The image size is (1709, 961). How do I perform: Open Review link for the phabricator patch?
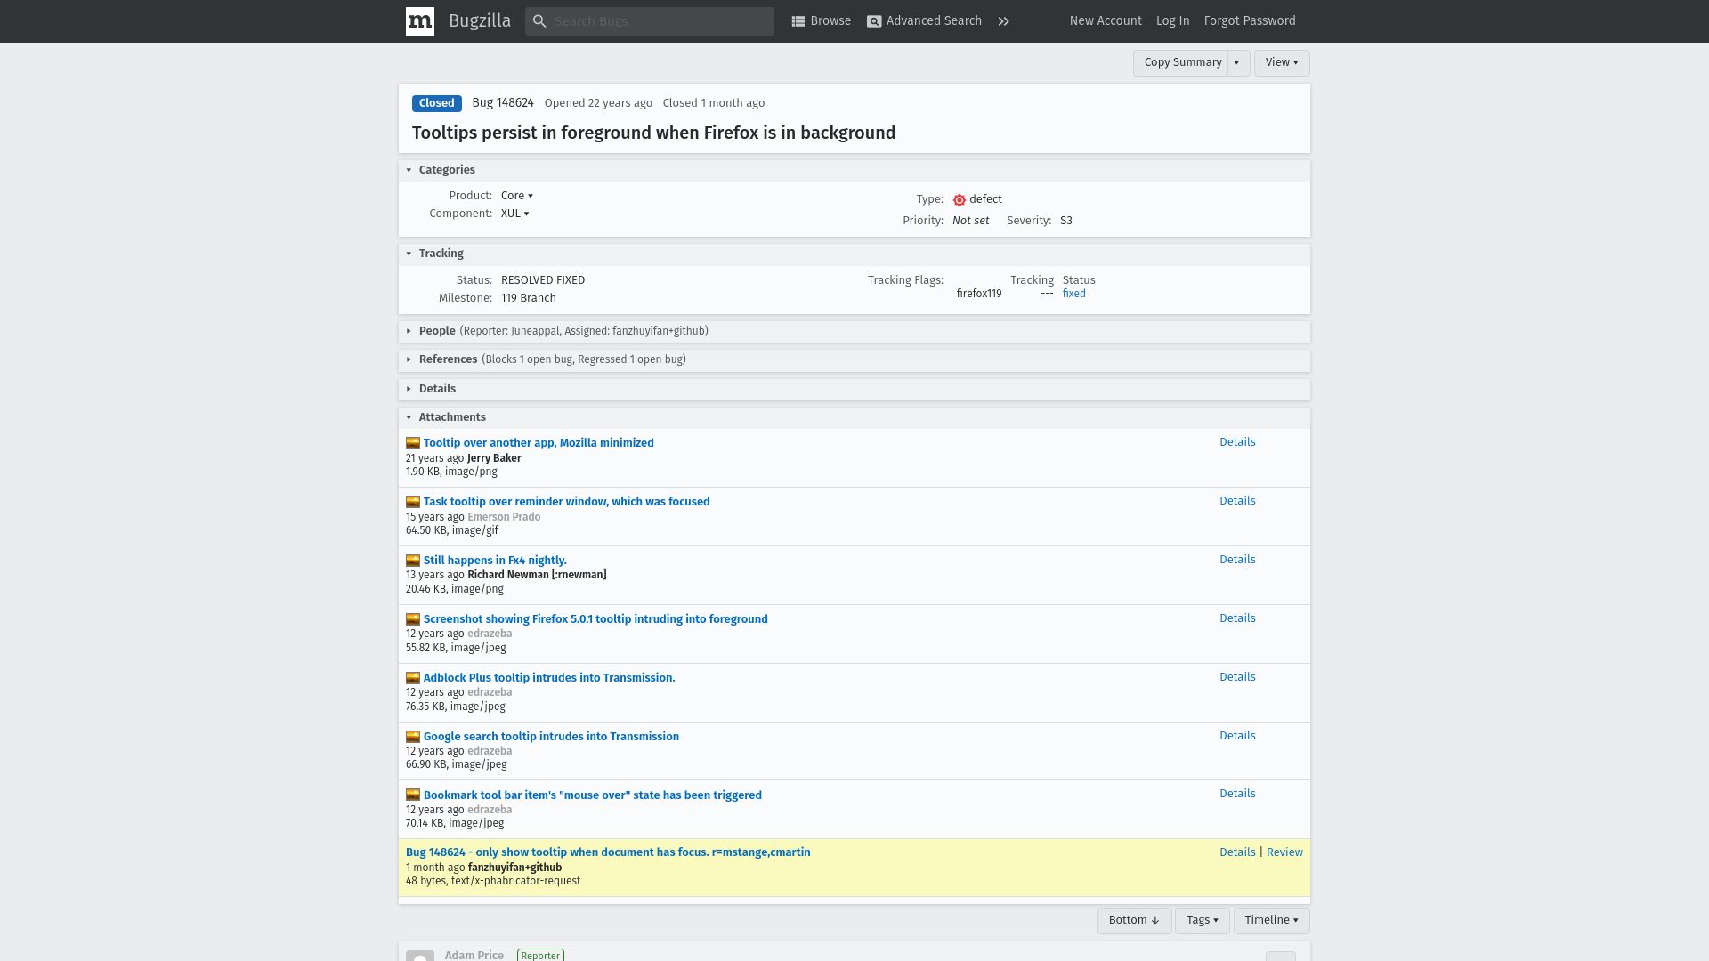point(1284,852)
